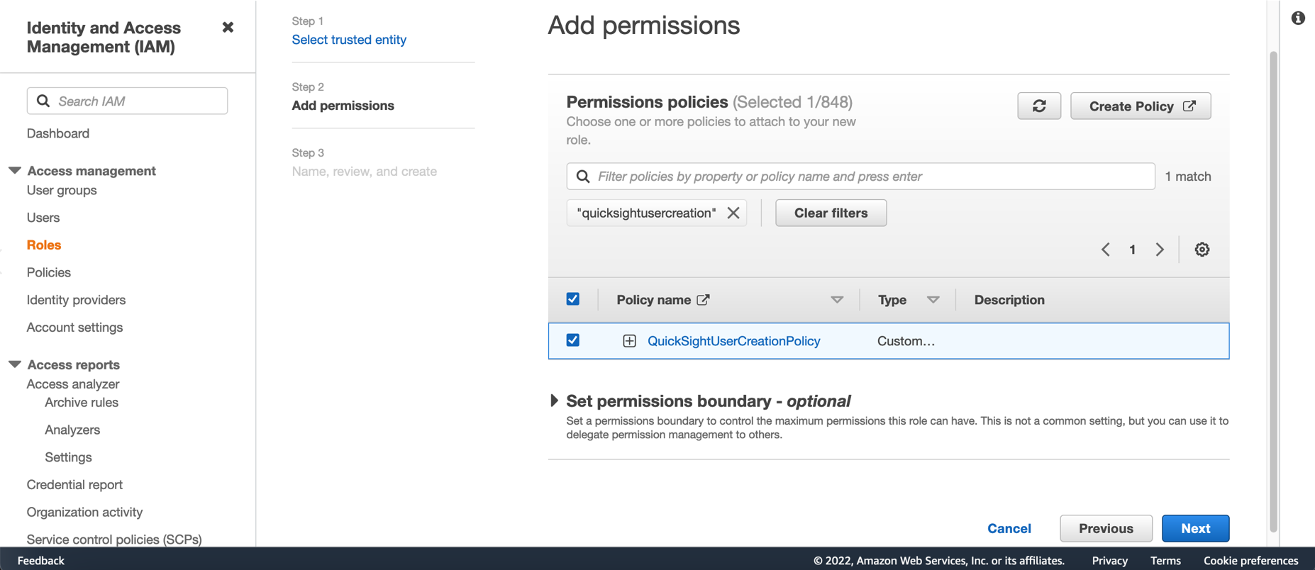Go to the next results page arrow
Image resolution: width=1315 pixels, height=570 pixels.
point(1160,250)
